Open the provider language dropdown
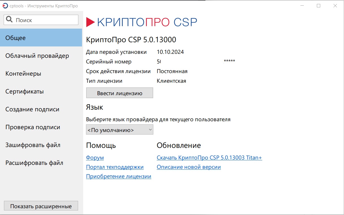This screenshot has height=215, width=344. click(119, 129)
